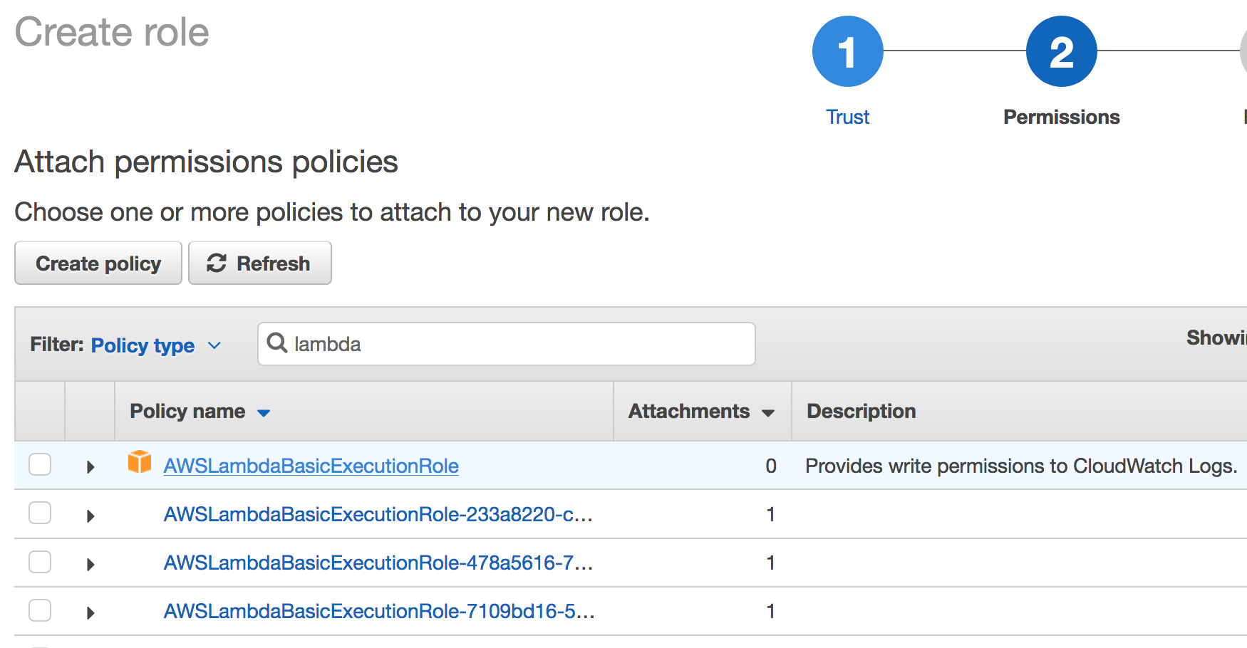
Task: Click attachment count for the 478a5616 policy
Action: (770, 563)
